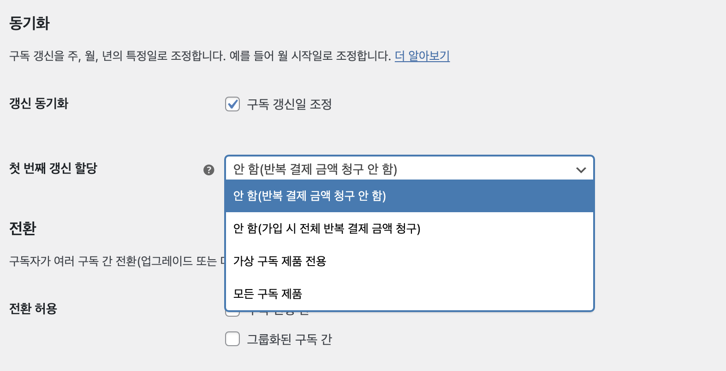
Task: Click the select box showing 안 함(반복 결제 금액 청구 안 함)
Action: pos(410,168)
